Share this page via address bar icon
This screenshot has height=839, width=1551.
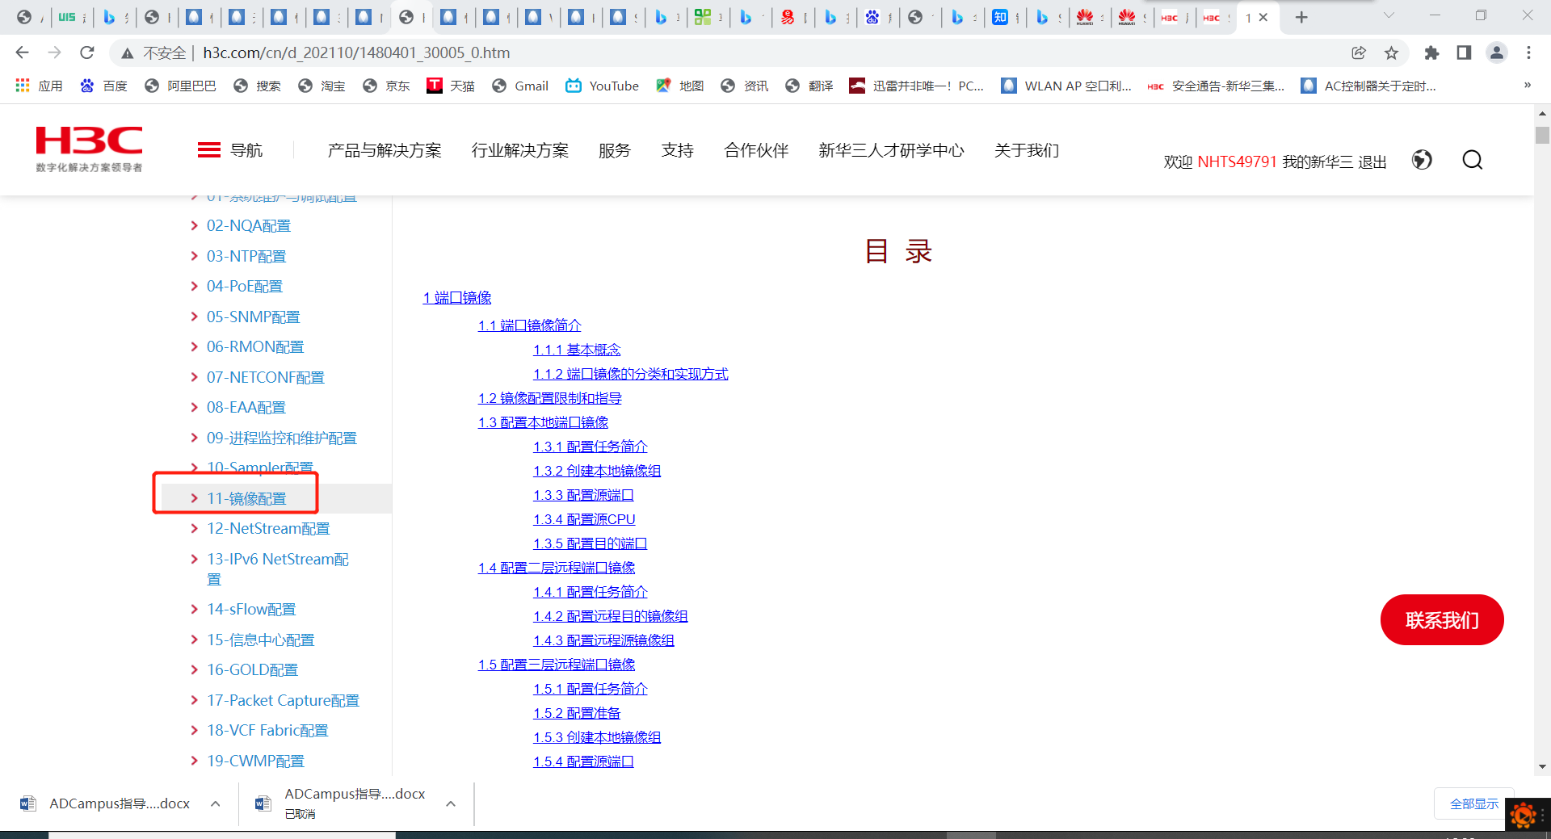click(x=1359, y=52)
